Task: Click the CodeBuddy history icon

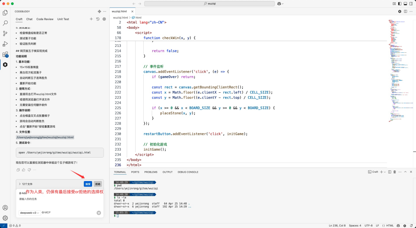Action: point(98,19)
